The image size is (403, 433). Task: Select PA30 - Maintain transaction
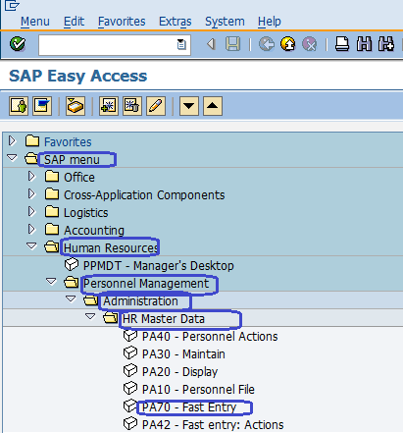183,354
